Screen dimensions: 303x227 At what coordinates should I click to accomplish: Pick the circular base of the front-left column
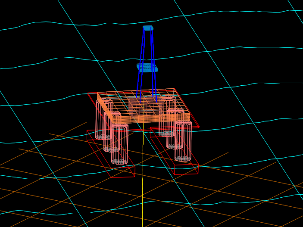click(x=119, y=162)
